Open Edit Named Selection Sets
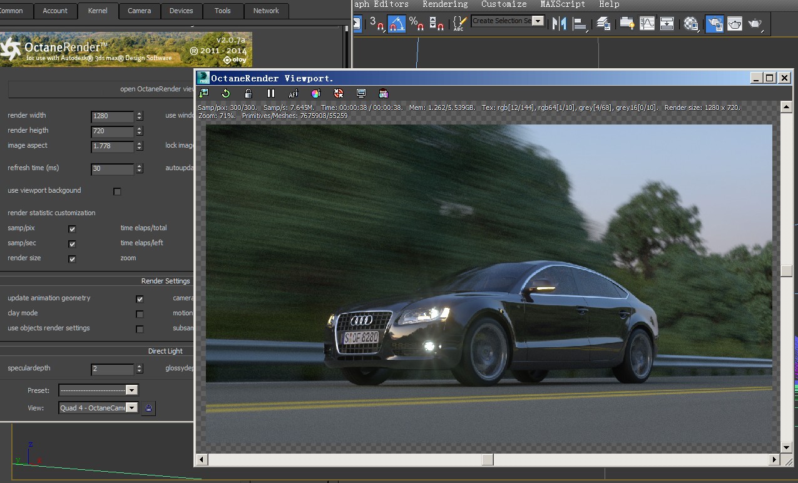This screenshot has height=483, width=798. point(459,24)
